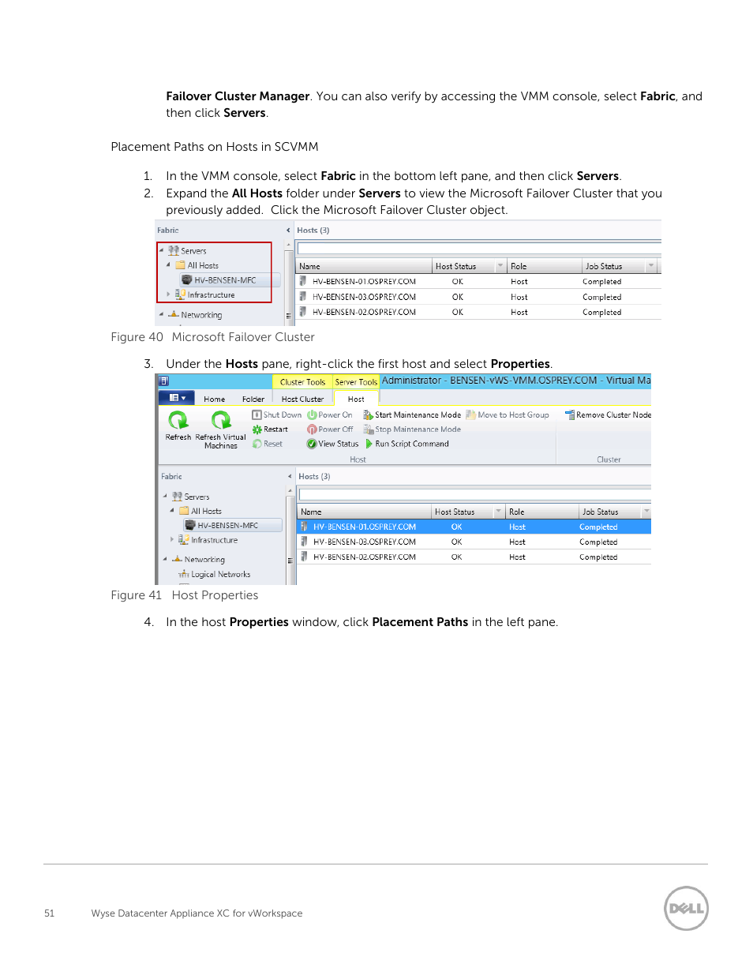Viewport: 753px width, 975px height.
Task: Click Refresh Virtual Machines in the ribbon
Action: pos(221,430)
